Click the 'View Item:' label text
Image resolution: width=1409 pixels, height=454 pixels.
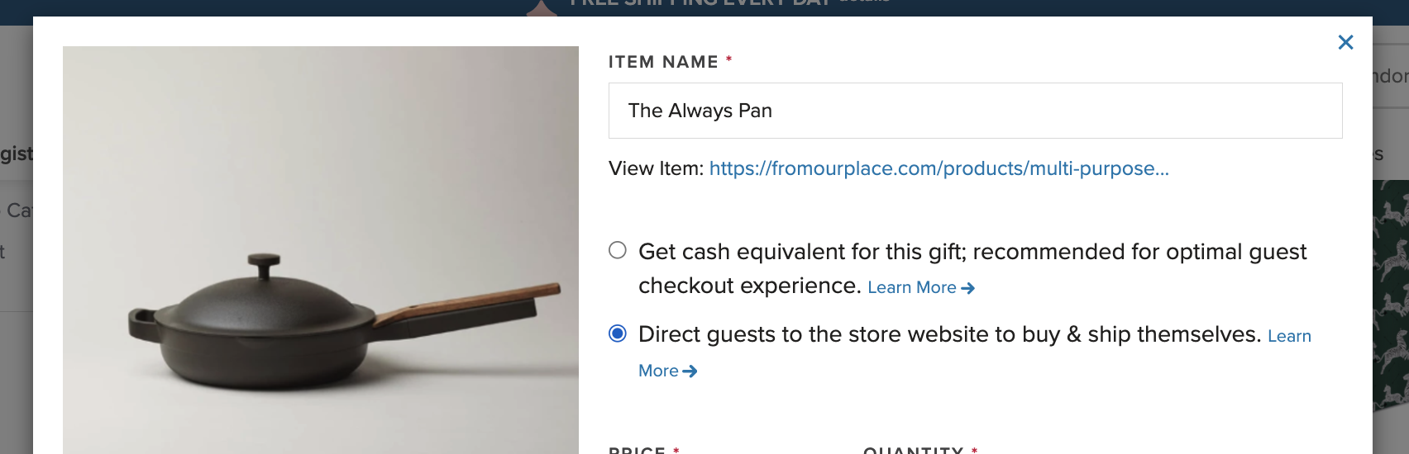click(x=657, y=168)
